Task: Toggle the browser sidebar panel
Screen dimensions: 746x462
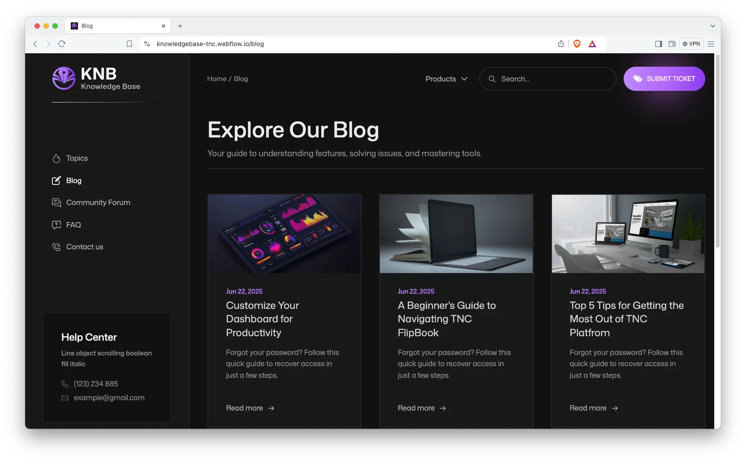Action: tap(658, 44)
